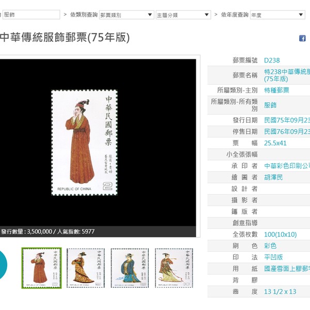Viewport: 310px width, 310px height.
Task: Click stamp number D238
Action: click(272, 60)
